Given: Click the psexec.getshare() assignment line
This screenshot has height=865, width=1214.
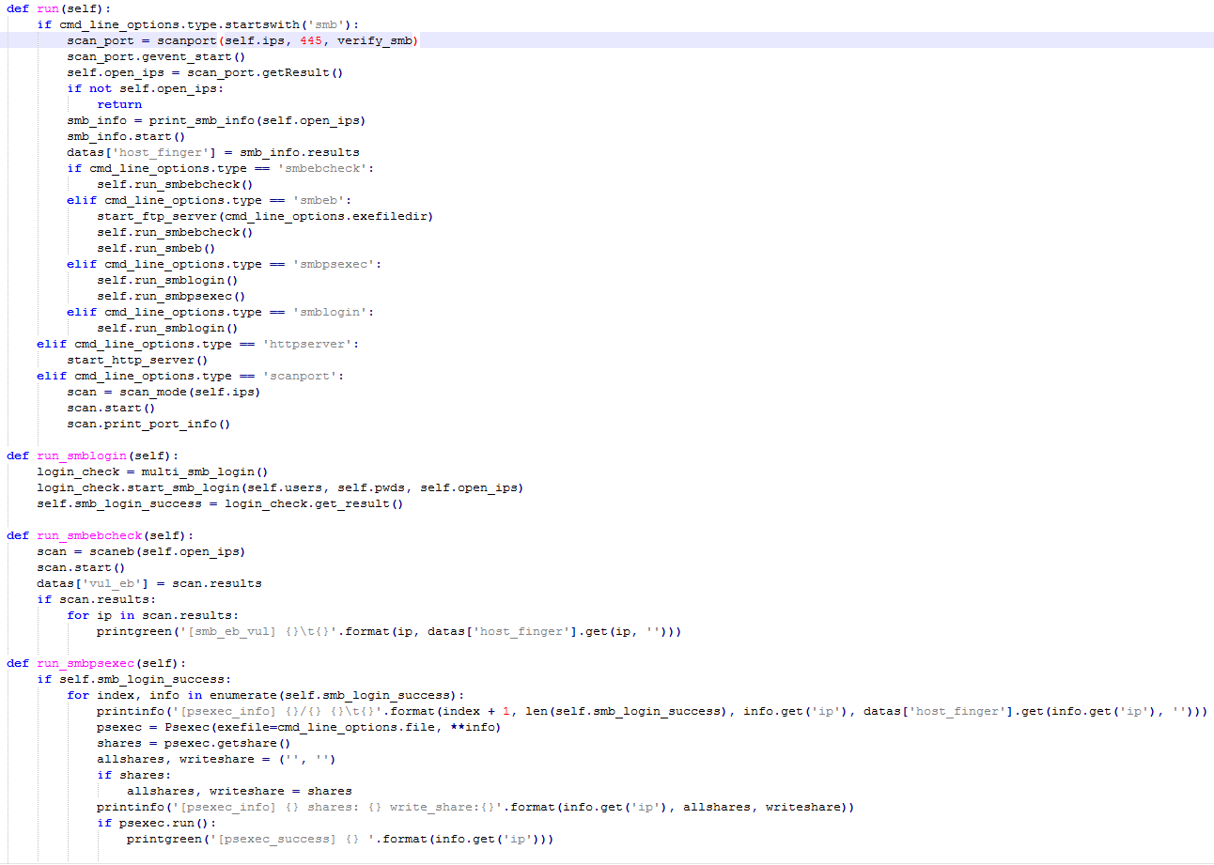Looking at the screenshot, I should click(194, 743).
